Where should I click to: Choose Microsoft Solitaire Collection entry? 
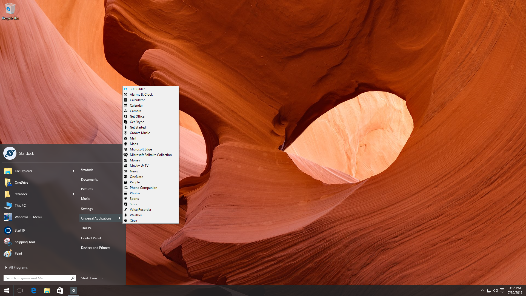(151, 155)
